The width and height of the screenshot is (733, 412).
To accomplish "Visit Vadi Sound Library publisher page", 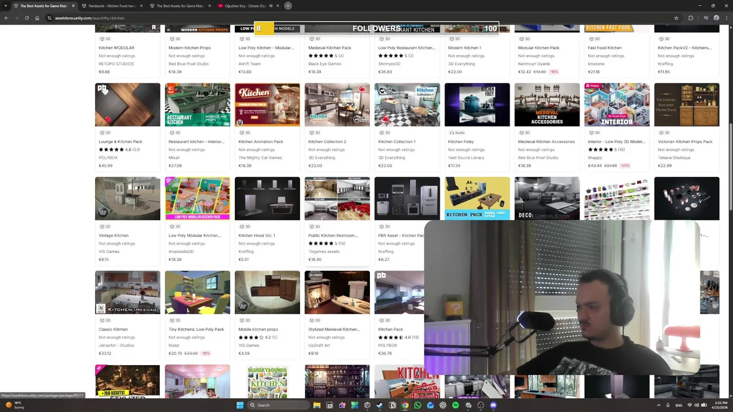I will coord(466,158).
